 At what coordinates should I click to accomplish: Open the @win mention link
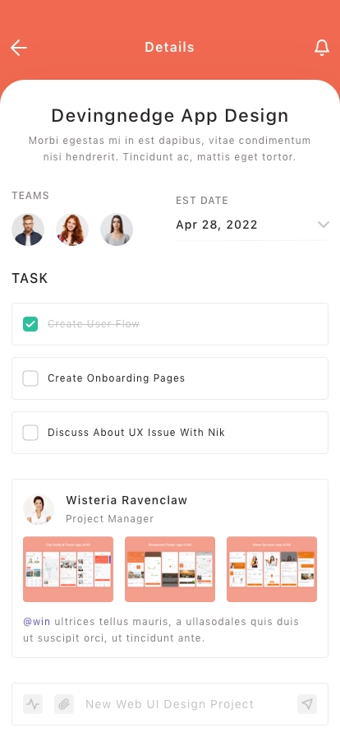pyautogui.click(x=37, y=622)
